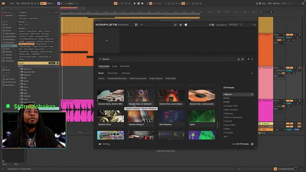The height and width of the screenshot is (172, 306).
Task: Click the plus to add an instrument
Action: (107, 40)
